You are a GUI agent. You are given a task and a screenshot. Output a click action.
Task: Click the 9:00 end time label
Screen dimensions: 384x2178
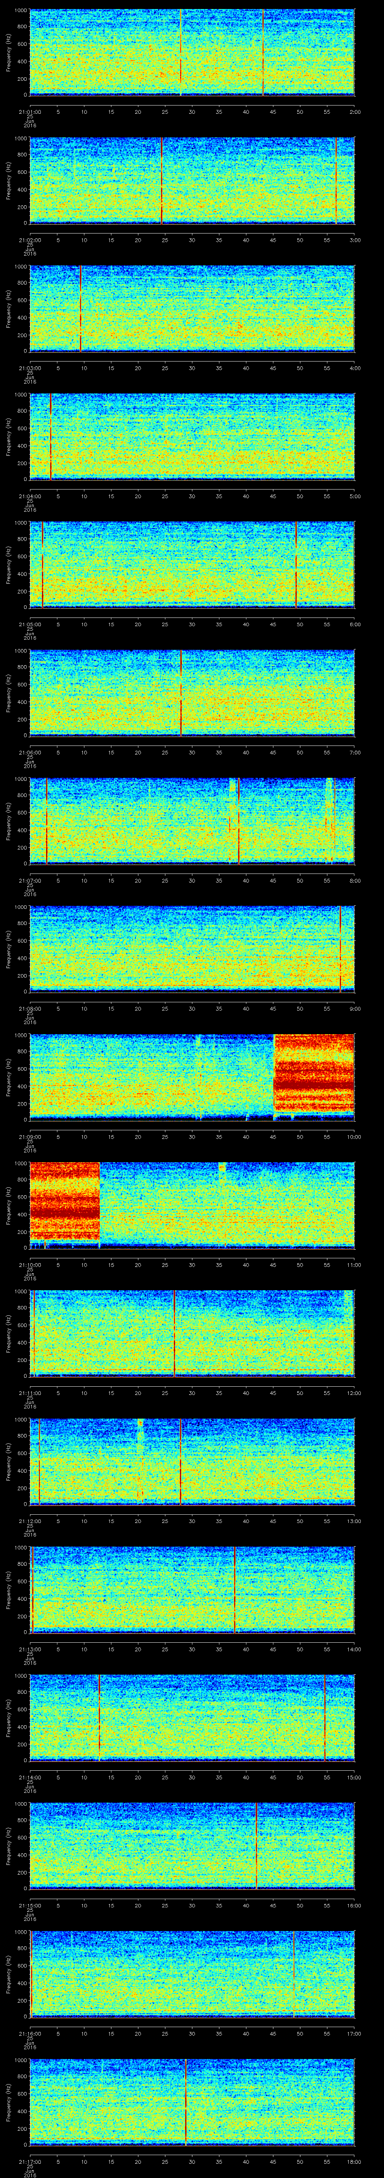[355, 1008]
